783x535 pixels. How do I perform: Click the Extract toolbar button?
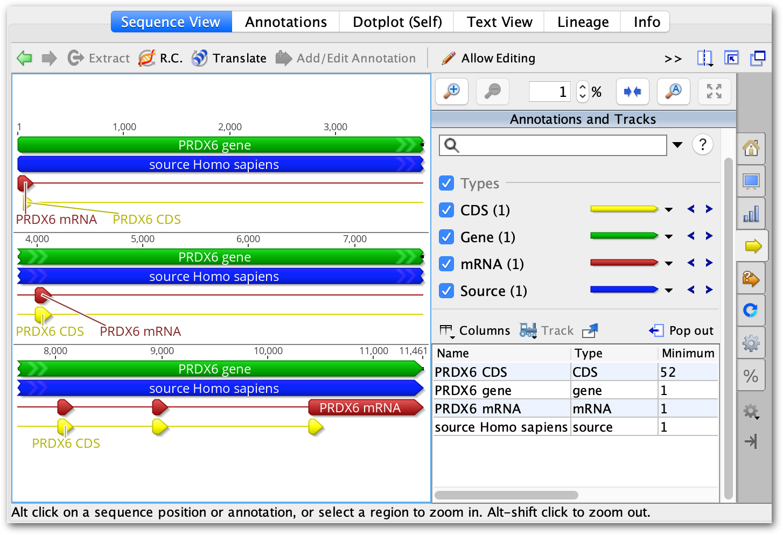coord(99,58)
